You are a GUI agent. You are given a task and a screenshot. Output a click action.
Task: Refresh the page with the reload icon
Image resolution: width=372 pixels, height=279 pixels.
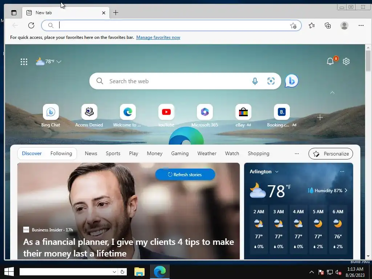point(31,25)
